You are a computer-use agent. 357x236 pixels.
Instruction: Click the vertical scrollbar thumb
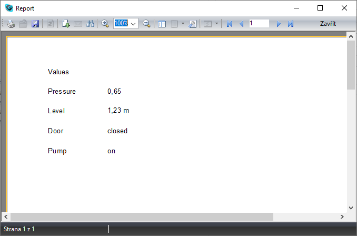[351, 65]
